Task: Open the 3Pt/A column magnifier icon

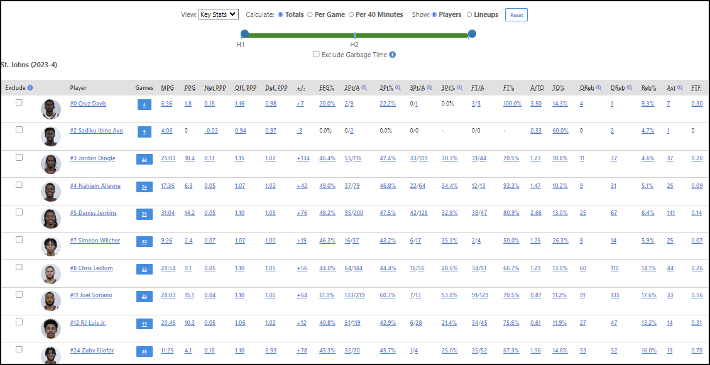Action: [430, 88]
